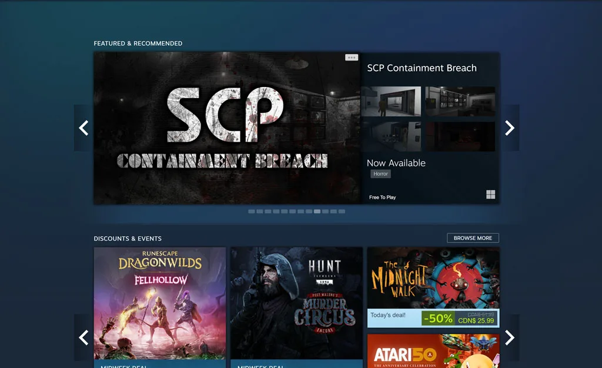Click left arrow of Discounts & Events carousel

[x=83, y=337]
